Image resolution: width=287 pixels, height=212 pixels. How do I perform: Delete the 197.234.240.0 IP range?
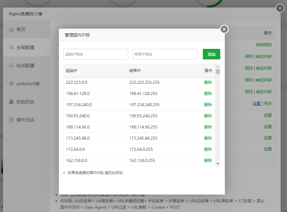(x=208, y=105)
